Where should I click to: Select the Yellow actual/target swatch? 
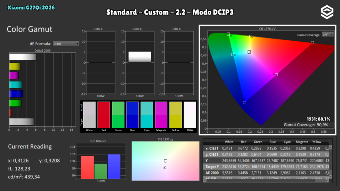(x=175, y=115)
